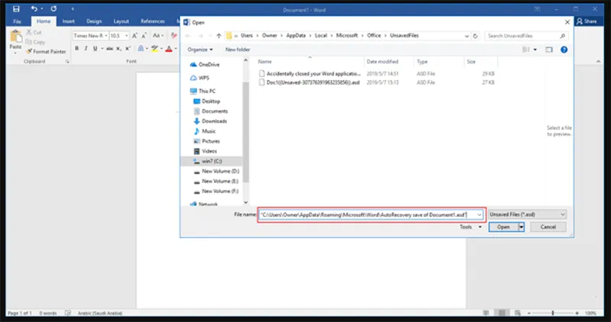
Task: Open the Times New Roman font name dropdown
Action: pyautogui.click(x=106, y=36)
